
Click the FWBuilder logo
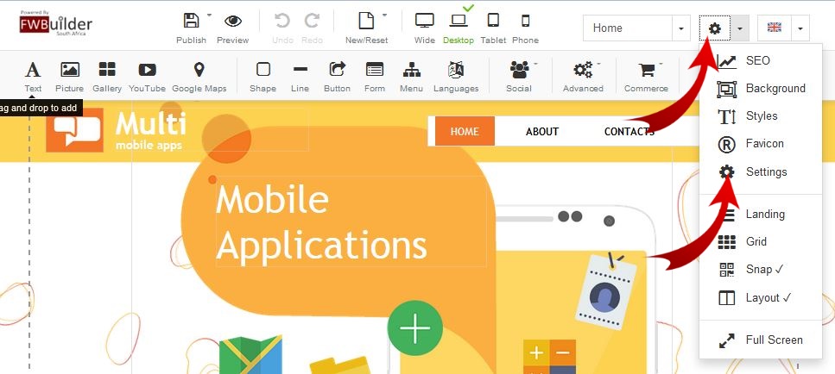tap(56, 23)
